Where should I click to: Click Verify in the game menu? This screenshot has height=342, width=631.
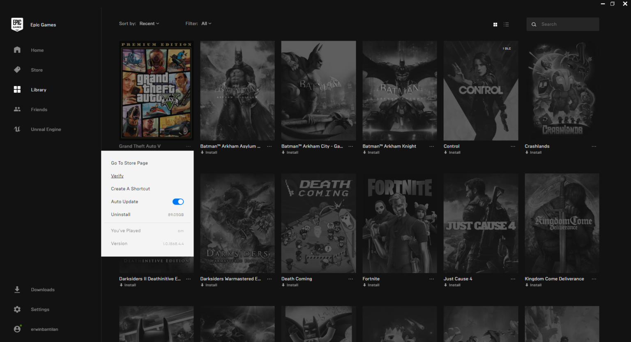(117, 176)
